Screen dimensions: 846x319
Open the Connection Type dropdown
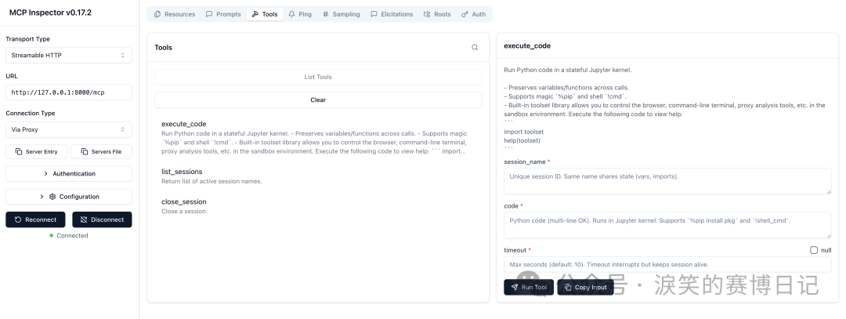(68, 129)
